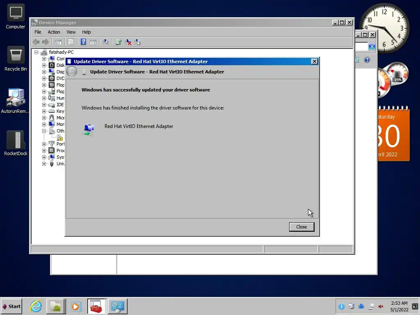This screenshot has width=420, height=315.
Task: Click the muted speaker tray icon
Action: click(x=381, y=306)
